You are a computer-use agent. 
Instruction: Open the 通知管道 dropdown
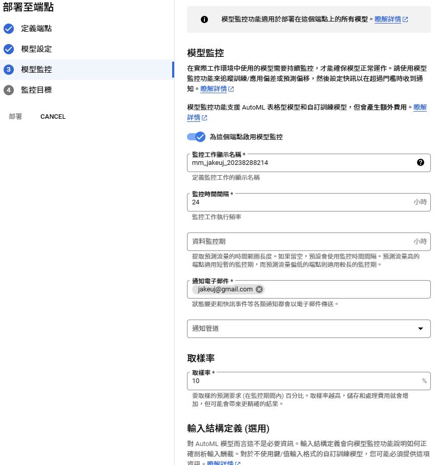click(302, 329)
